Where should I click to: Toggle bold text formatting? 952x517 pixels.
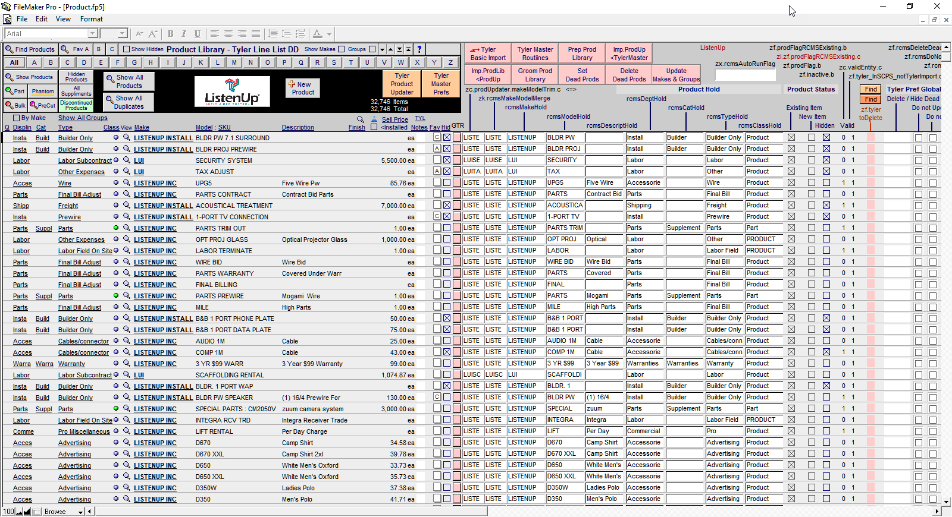pyautogui.click(x=170, y=34)
